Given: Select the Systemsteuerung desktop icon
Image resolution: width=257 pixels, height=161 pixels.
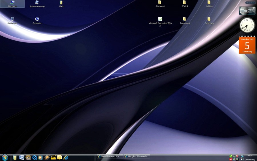Looking at the screenshot, I should coord(37,4).
